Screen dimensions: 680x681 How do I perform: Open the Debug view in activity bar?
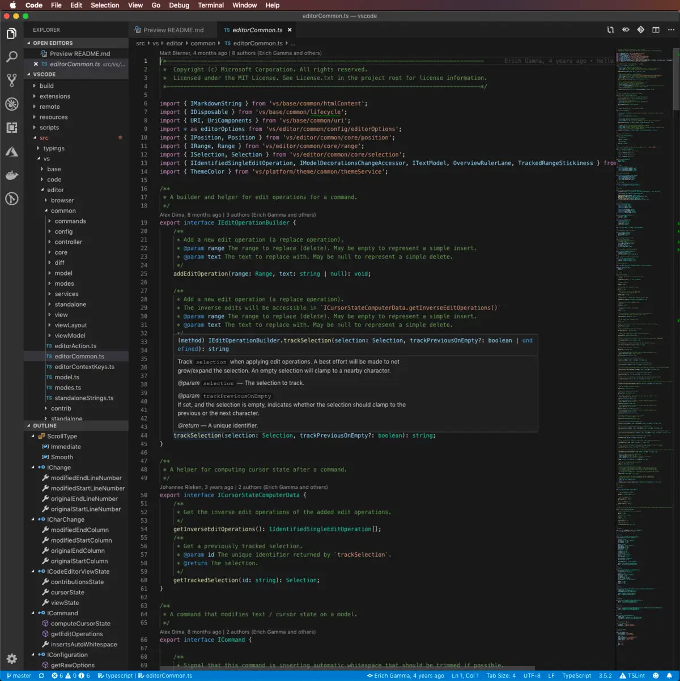click(x=11, y=104)
